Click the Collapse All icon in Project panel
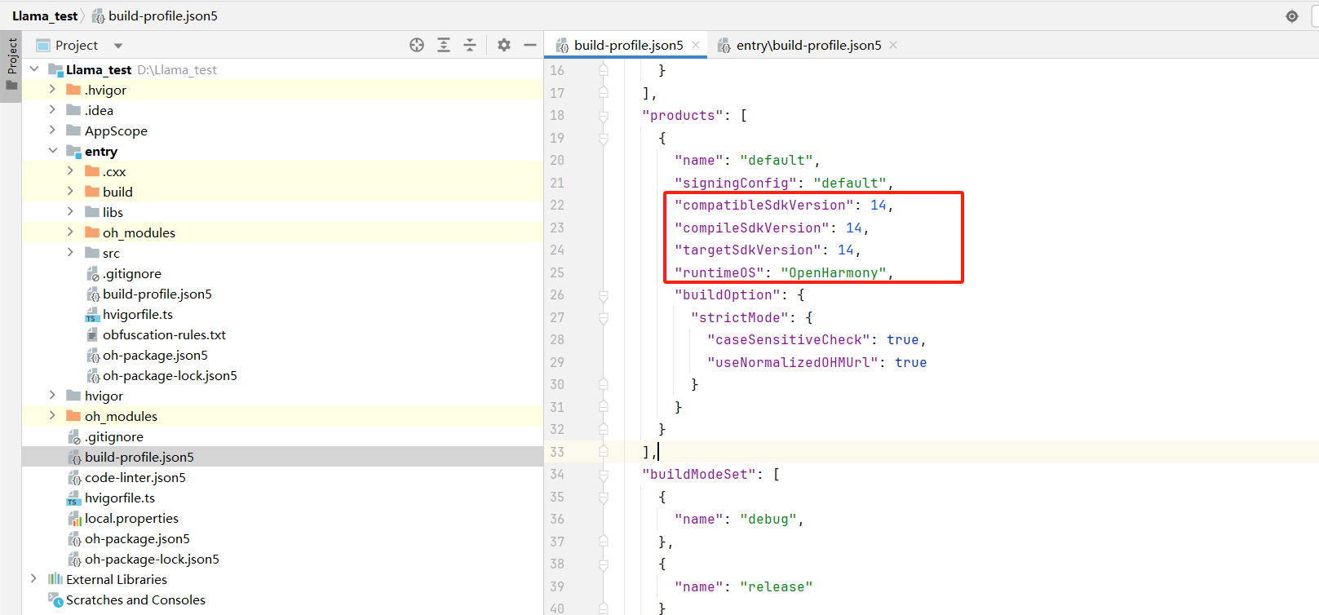This screenshot has height=615, width=1319. pos(470,45)
